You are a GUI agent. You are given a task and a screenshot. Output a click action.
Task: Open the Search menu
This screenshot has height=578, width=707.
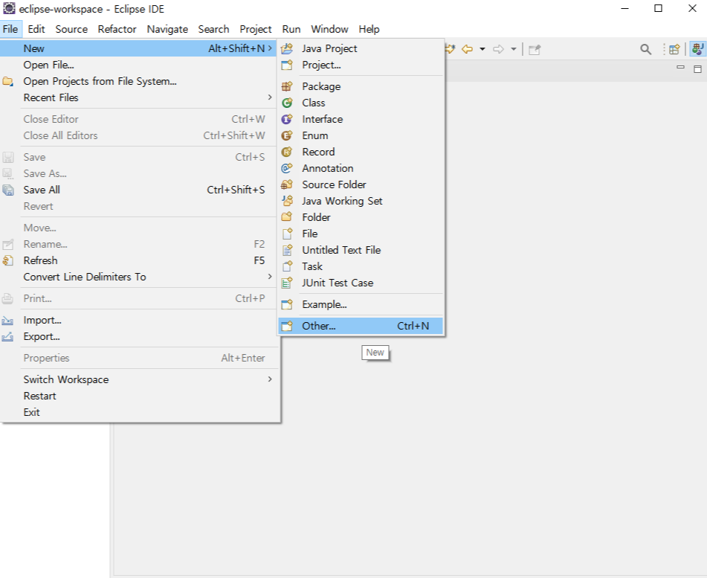click(213, 29)
